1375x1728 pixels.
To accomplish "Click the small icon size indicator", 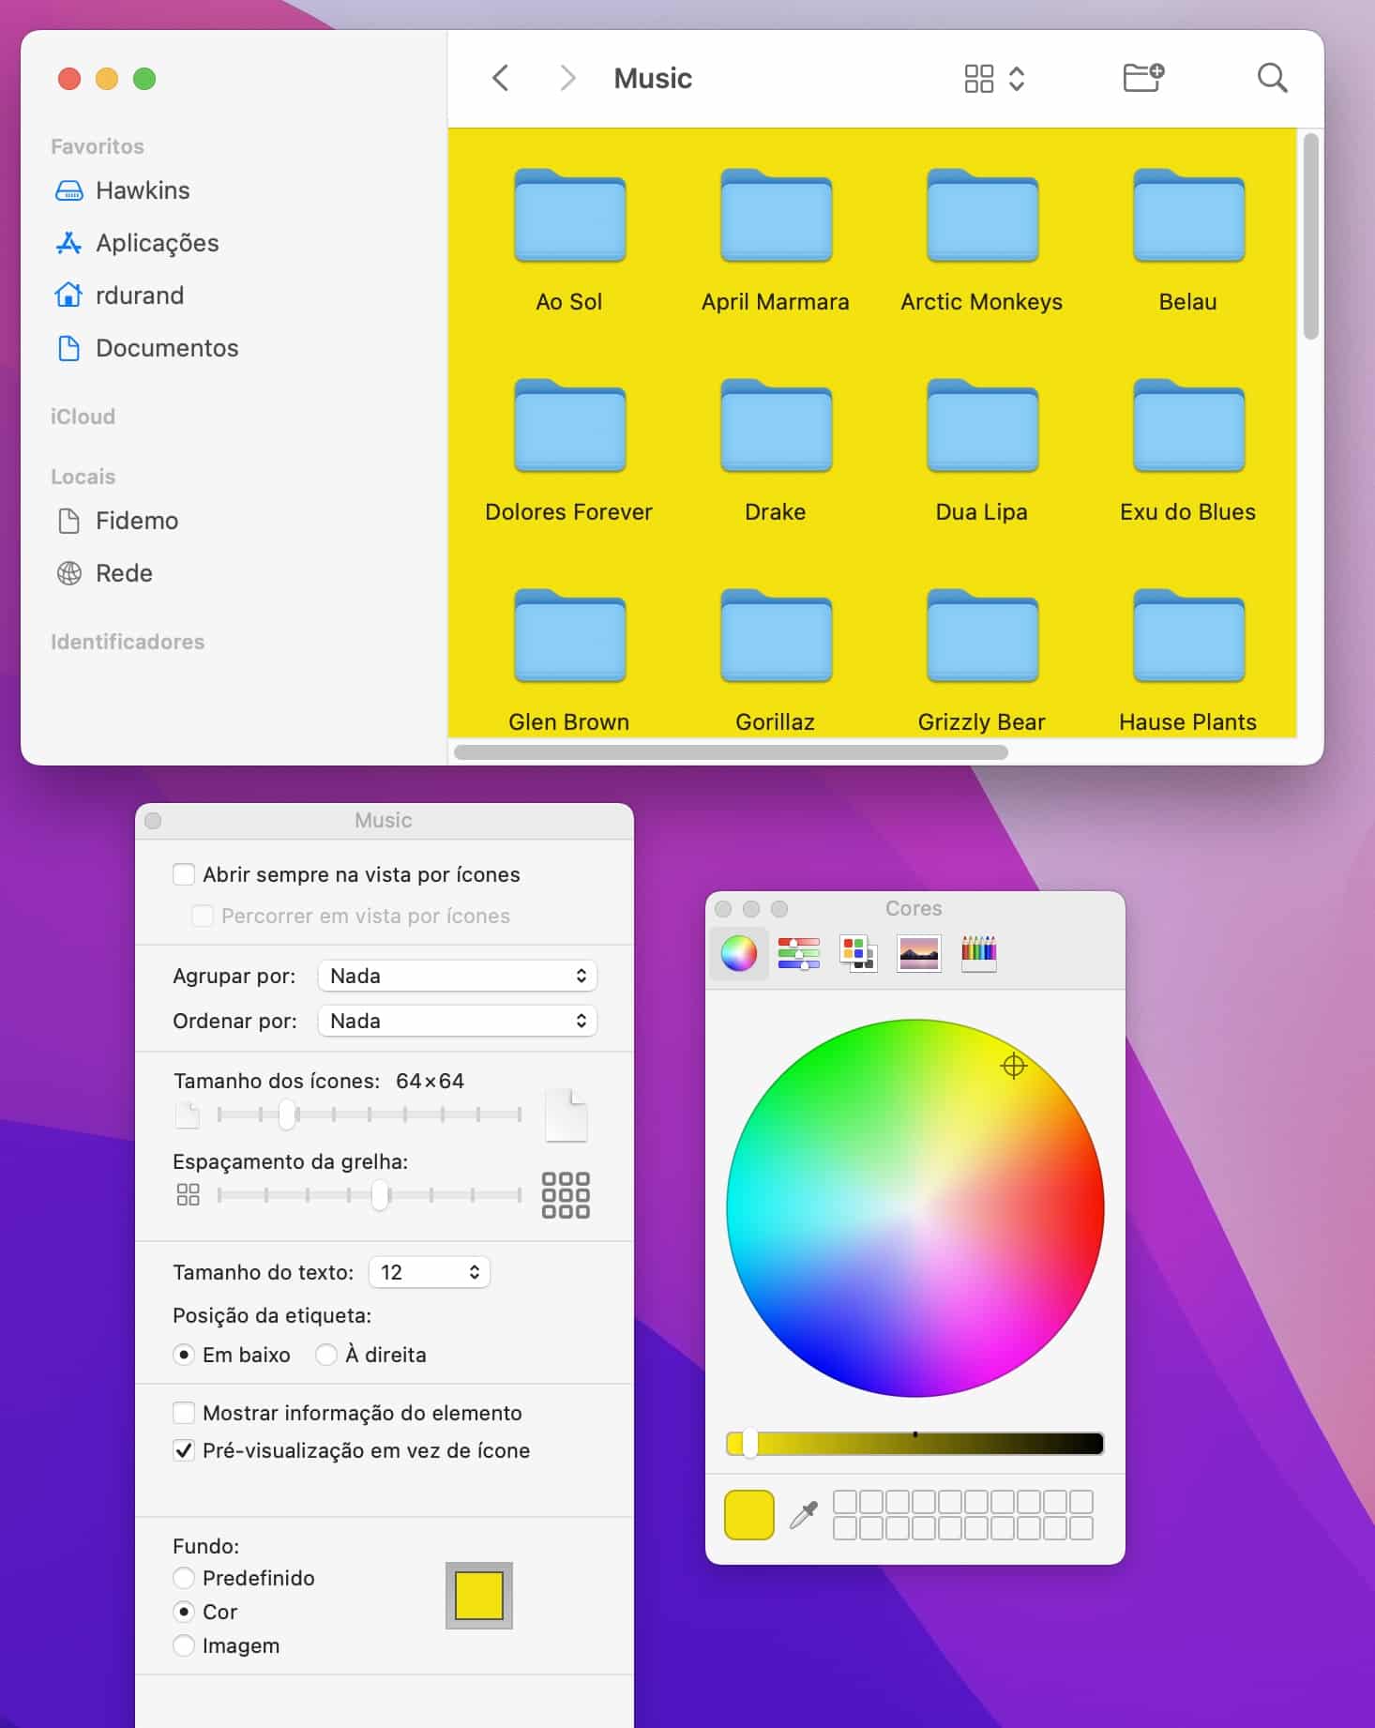I will [x=188, y=1115].
